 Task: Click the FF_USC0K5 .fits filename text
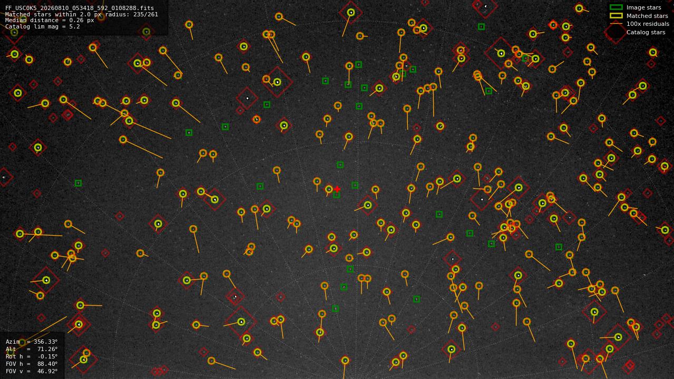[80, 8]
